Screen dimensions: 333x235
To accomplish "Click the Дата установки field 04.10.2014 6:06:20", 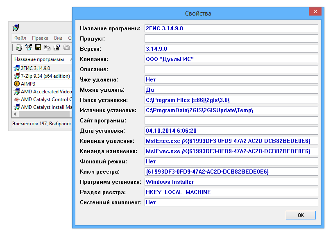I will click(x=231, y=131).
